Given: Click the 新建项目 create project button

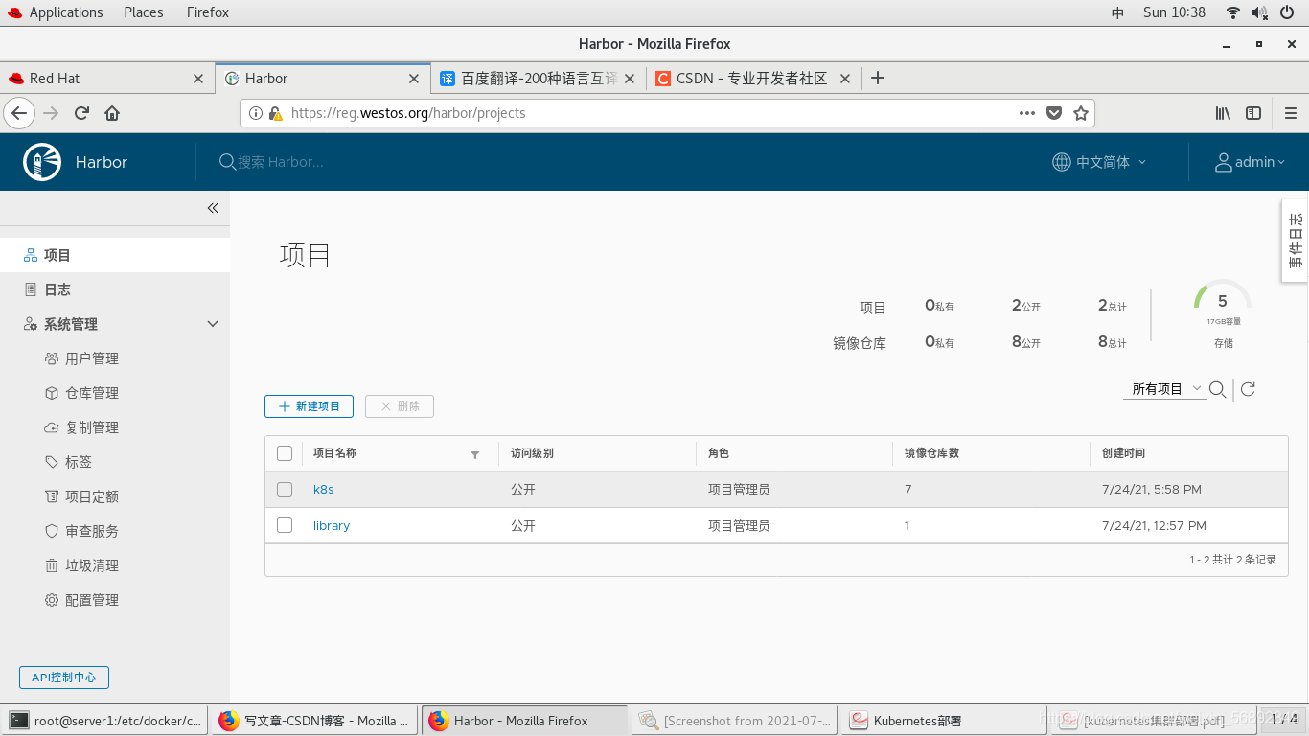Looking at the screenshot, I should (309, 405).
